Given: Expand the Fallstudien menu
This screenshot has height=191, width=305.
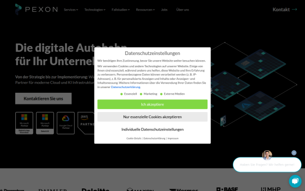Looking at the screenshot, I should click(x=120, y=10).
